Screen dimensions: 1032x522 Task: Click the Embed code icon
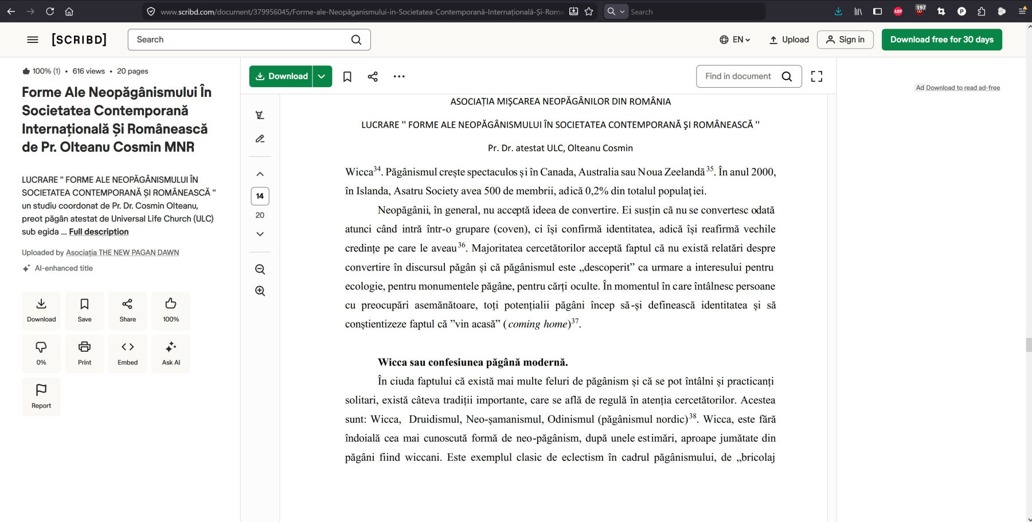click(127, 353)
